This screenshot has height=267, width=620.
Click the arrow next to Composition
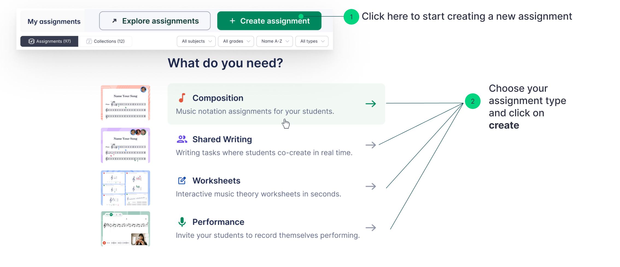click(371, 104)
